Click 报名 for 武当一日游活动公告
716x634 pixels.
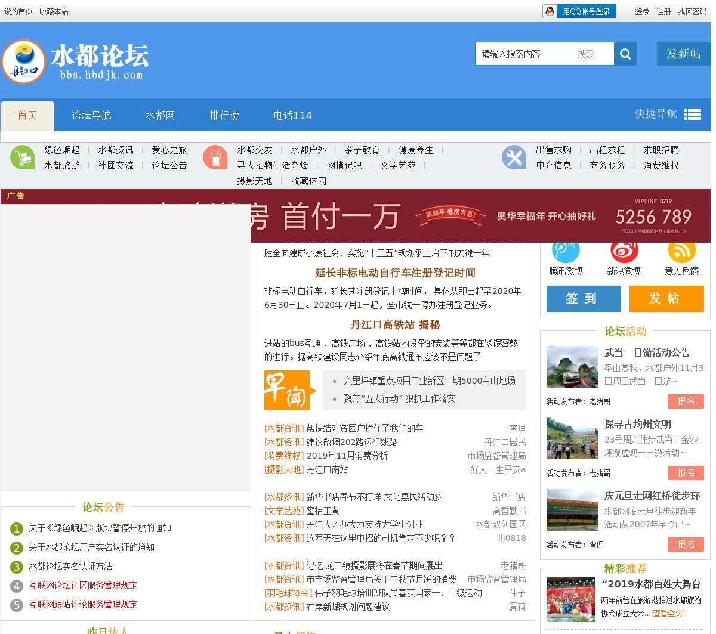[x=686, y=401]
